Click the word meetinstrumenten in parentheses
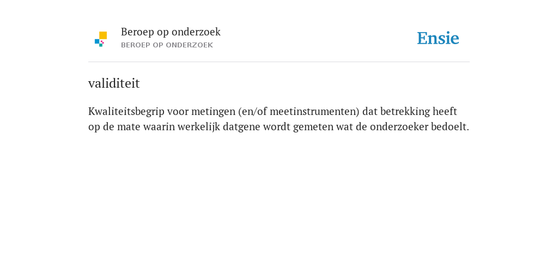The image size is (558, 279). (314, 112)
